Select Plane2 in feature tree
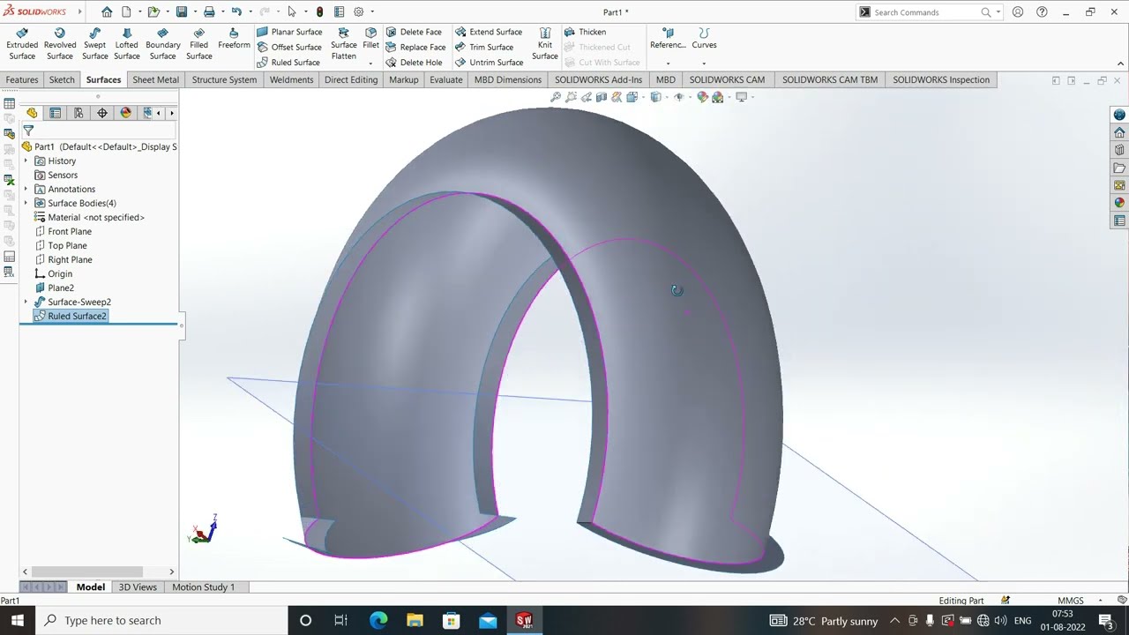Viewport: 1129px width, 635px height. [x=61, y=288]
